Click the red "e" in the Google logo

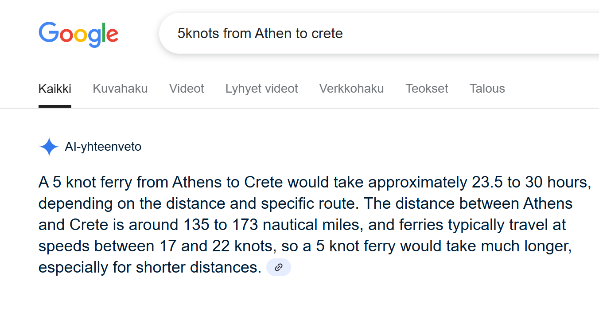pos(112,35)
